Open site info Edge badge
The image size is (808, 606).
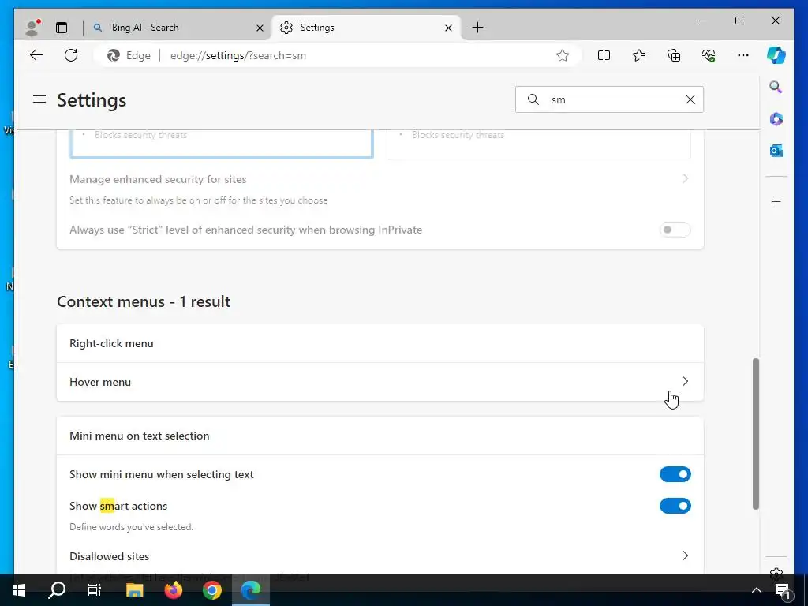(129, 56)
